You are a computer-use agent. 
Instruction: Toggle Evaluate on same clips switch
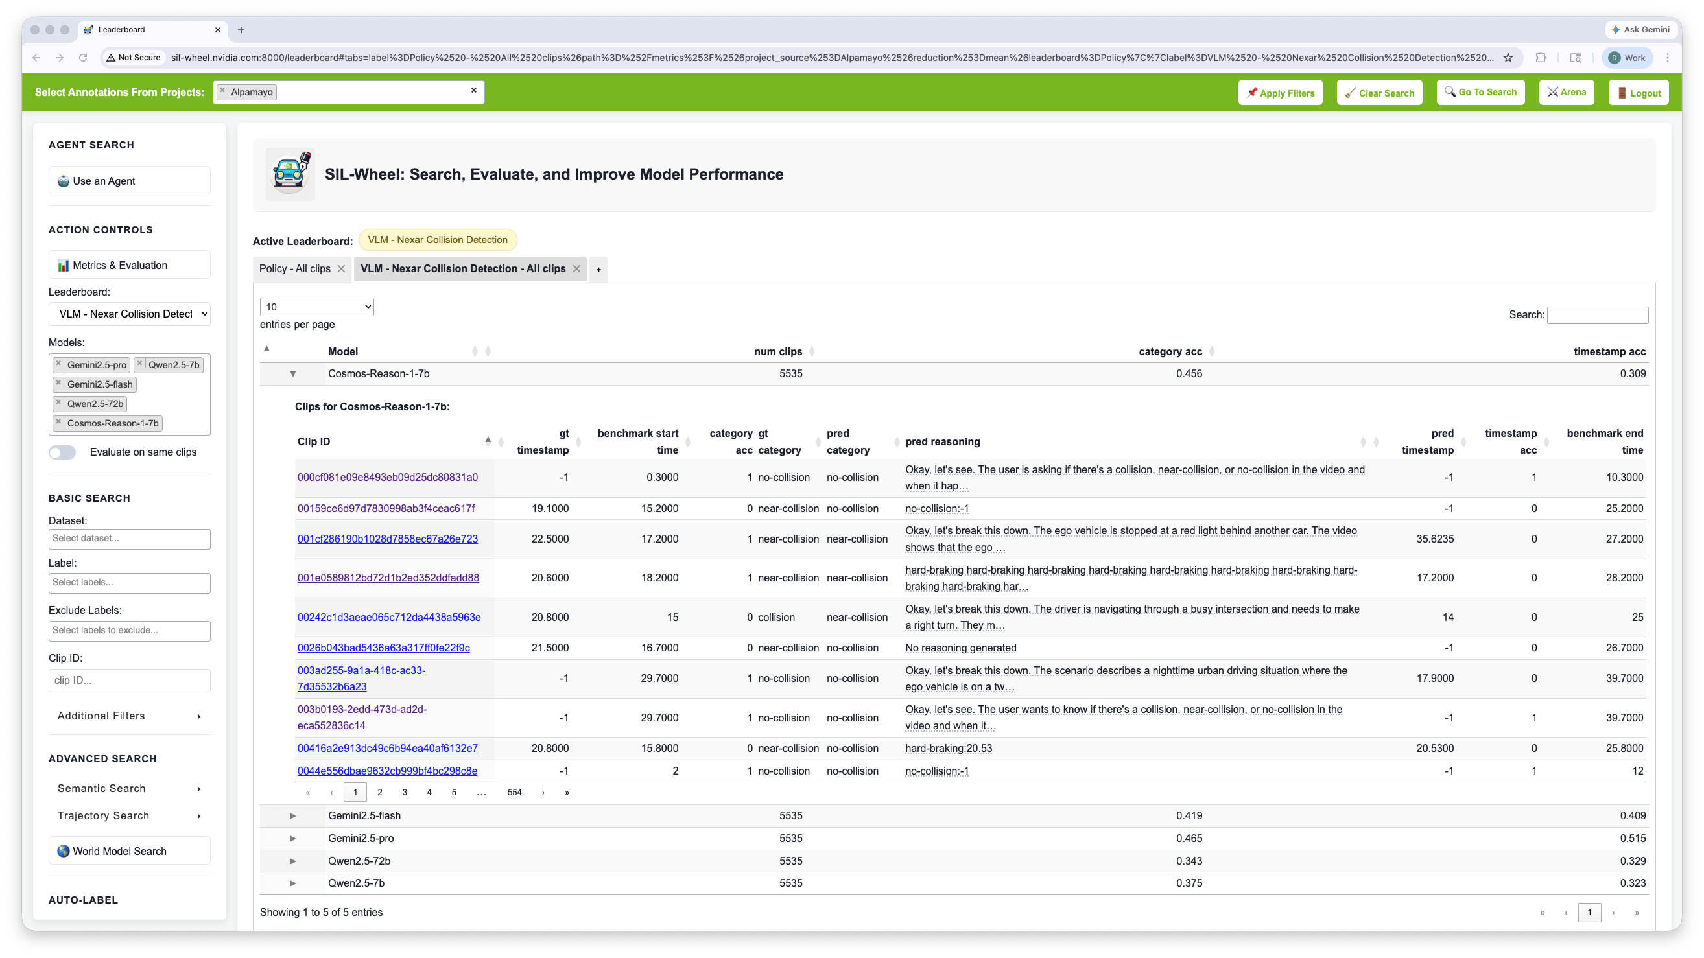pyautogui.click(x=62, y=452)
